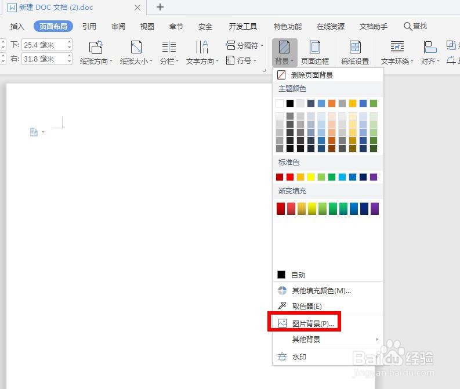Switch to the 引用 tab

89,27
